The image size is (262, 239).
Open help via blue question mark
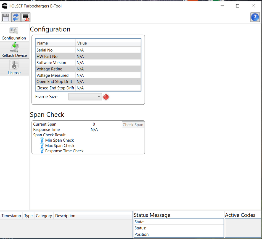coord(255,17)
